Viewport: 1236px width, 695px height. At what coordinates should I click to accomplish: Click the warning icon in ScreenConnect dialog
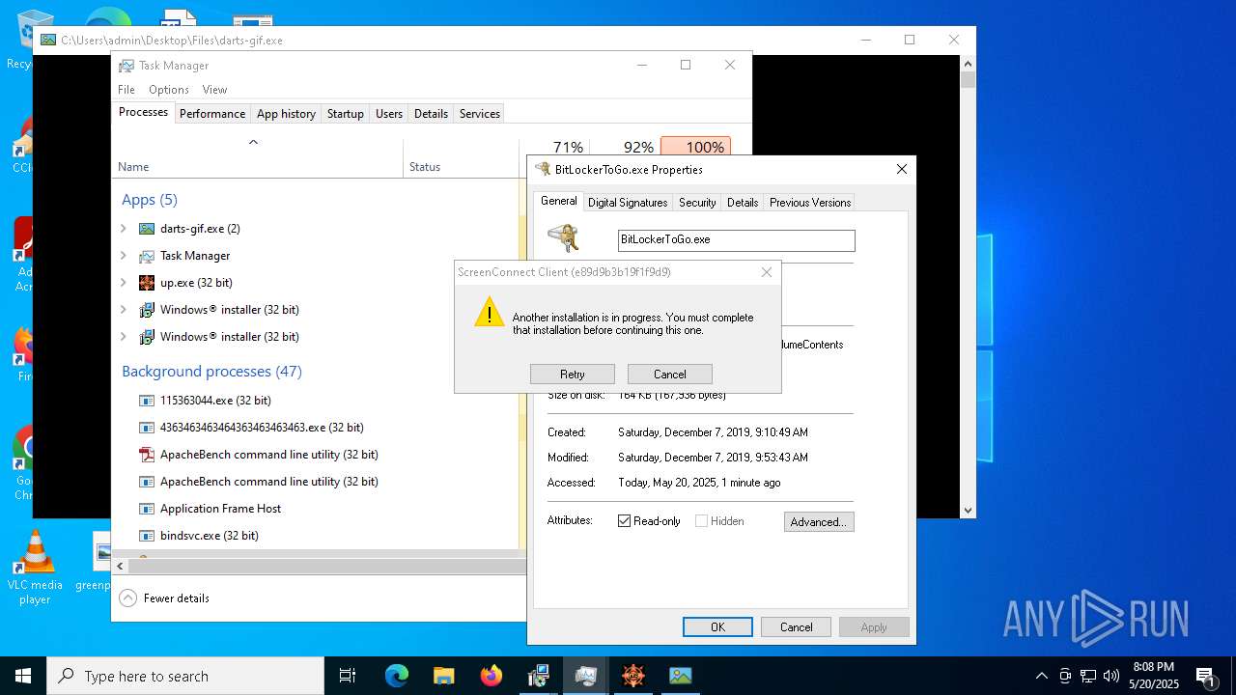coord(490,312)
